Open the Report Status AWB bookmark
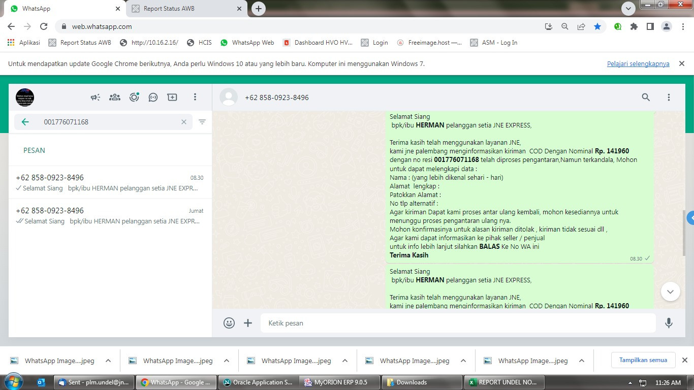Viewport: 694px width, 390px height. pos(80,43)
